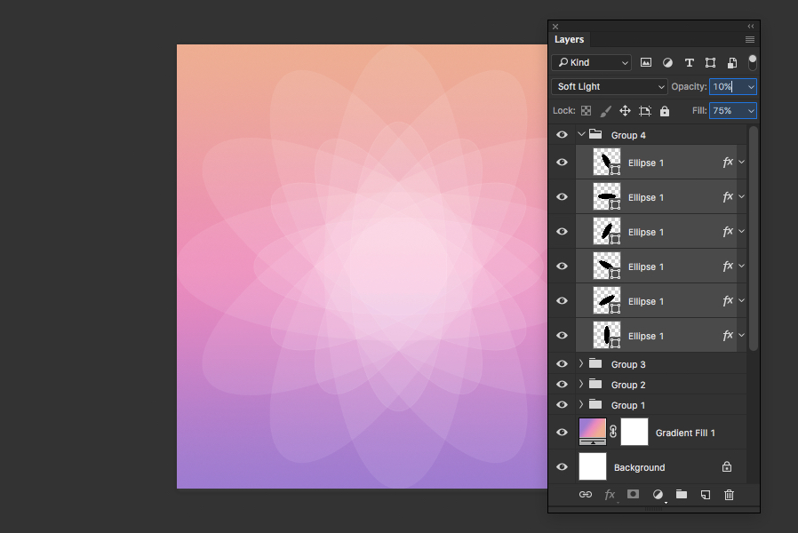The image size is (798, 533).
Task: Create a new layer icon
Action: tap(706, 494)
